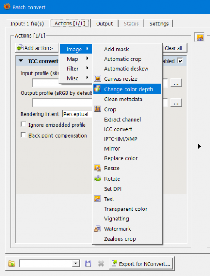Switch to the Output tab
The image size is (210, 276).
point(104,24)
